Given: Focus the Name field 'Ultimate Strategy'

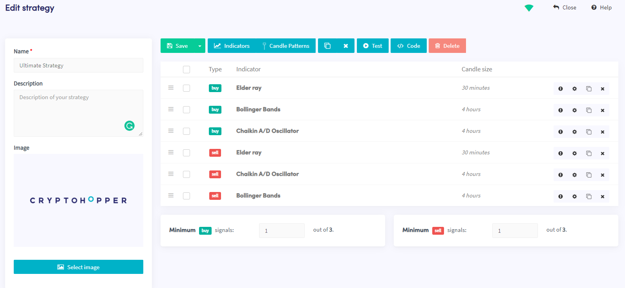Looking at the screenshot, I should click(79, 65).
